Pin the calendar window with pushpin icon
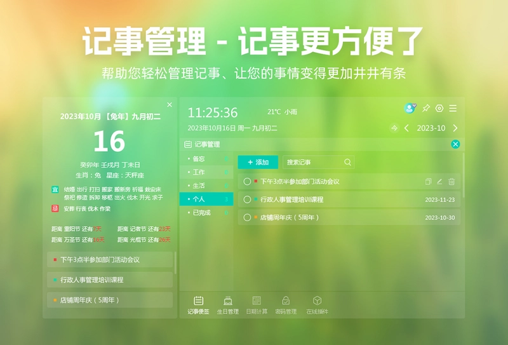508x345 pixels. point(425,108)
